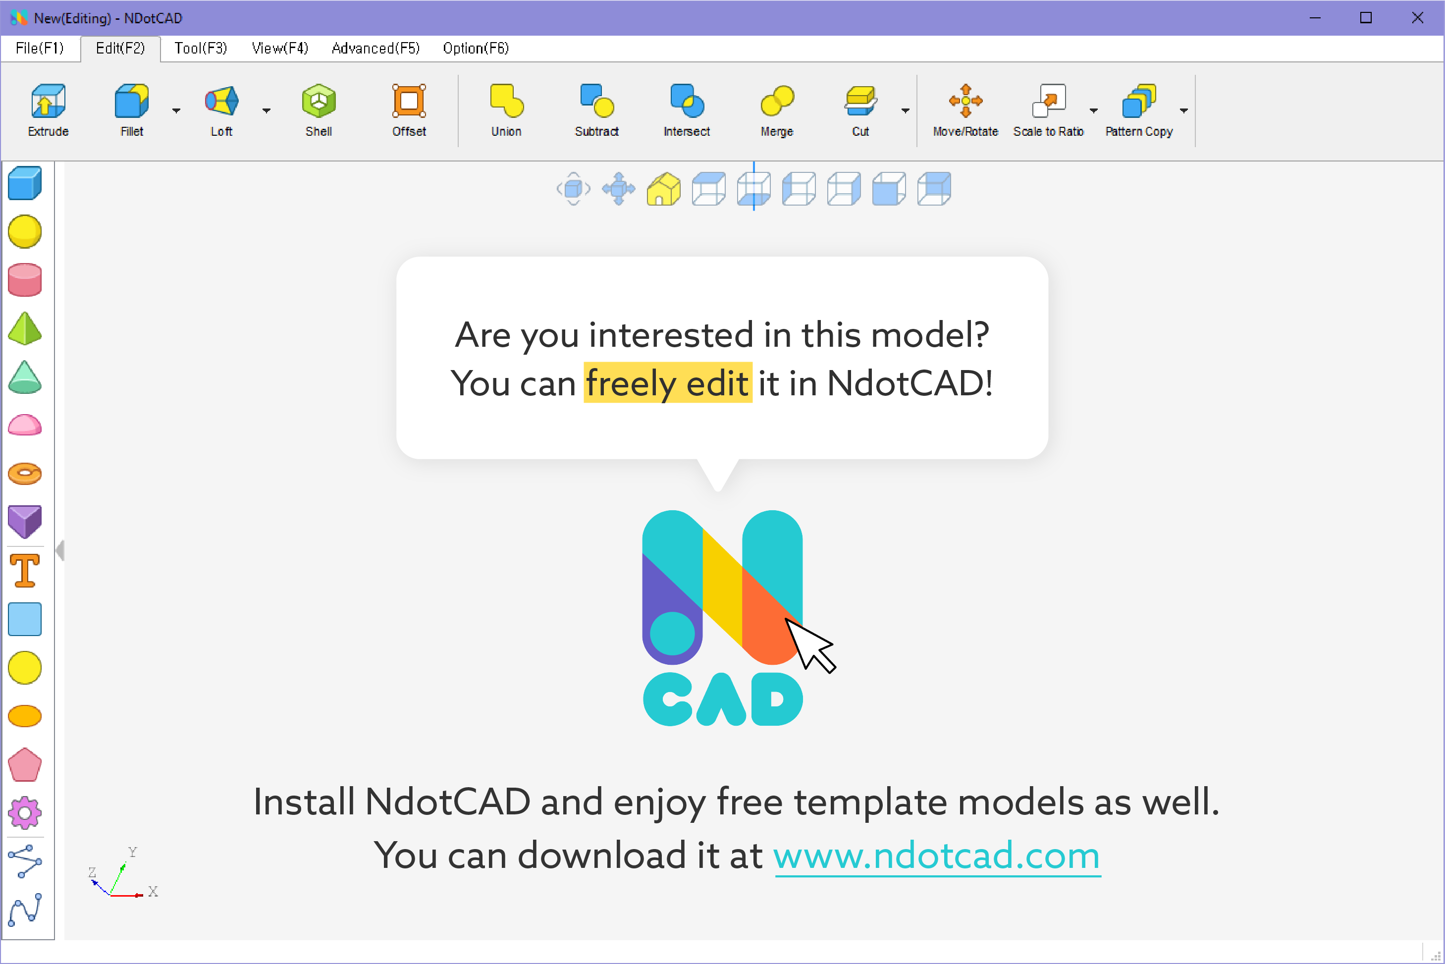The height and width of the screenshot is (964, 1445).
Task: Select the polyline drawing tool
Action: 25,861
